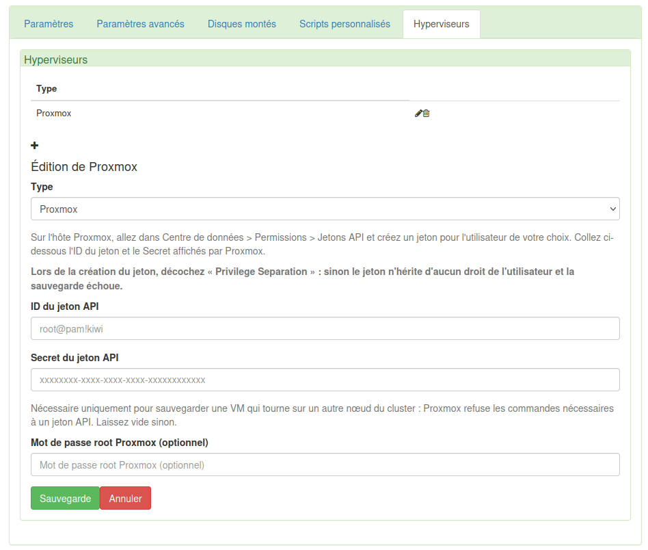Edit the Proxmox hypervisor with pencil icon
Image resolution: width=648 pixels, height=550 pixels.
click(418, 114)
